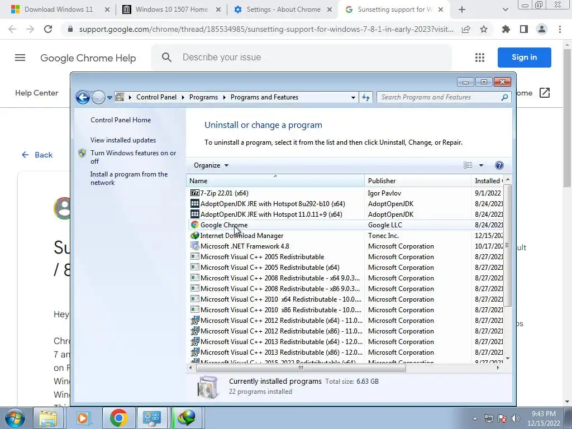Open the Organize dropdown

coord(211,165)
